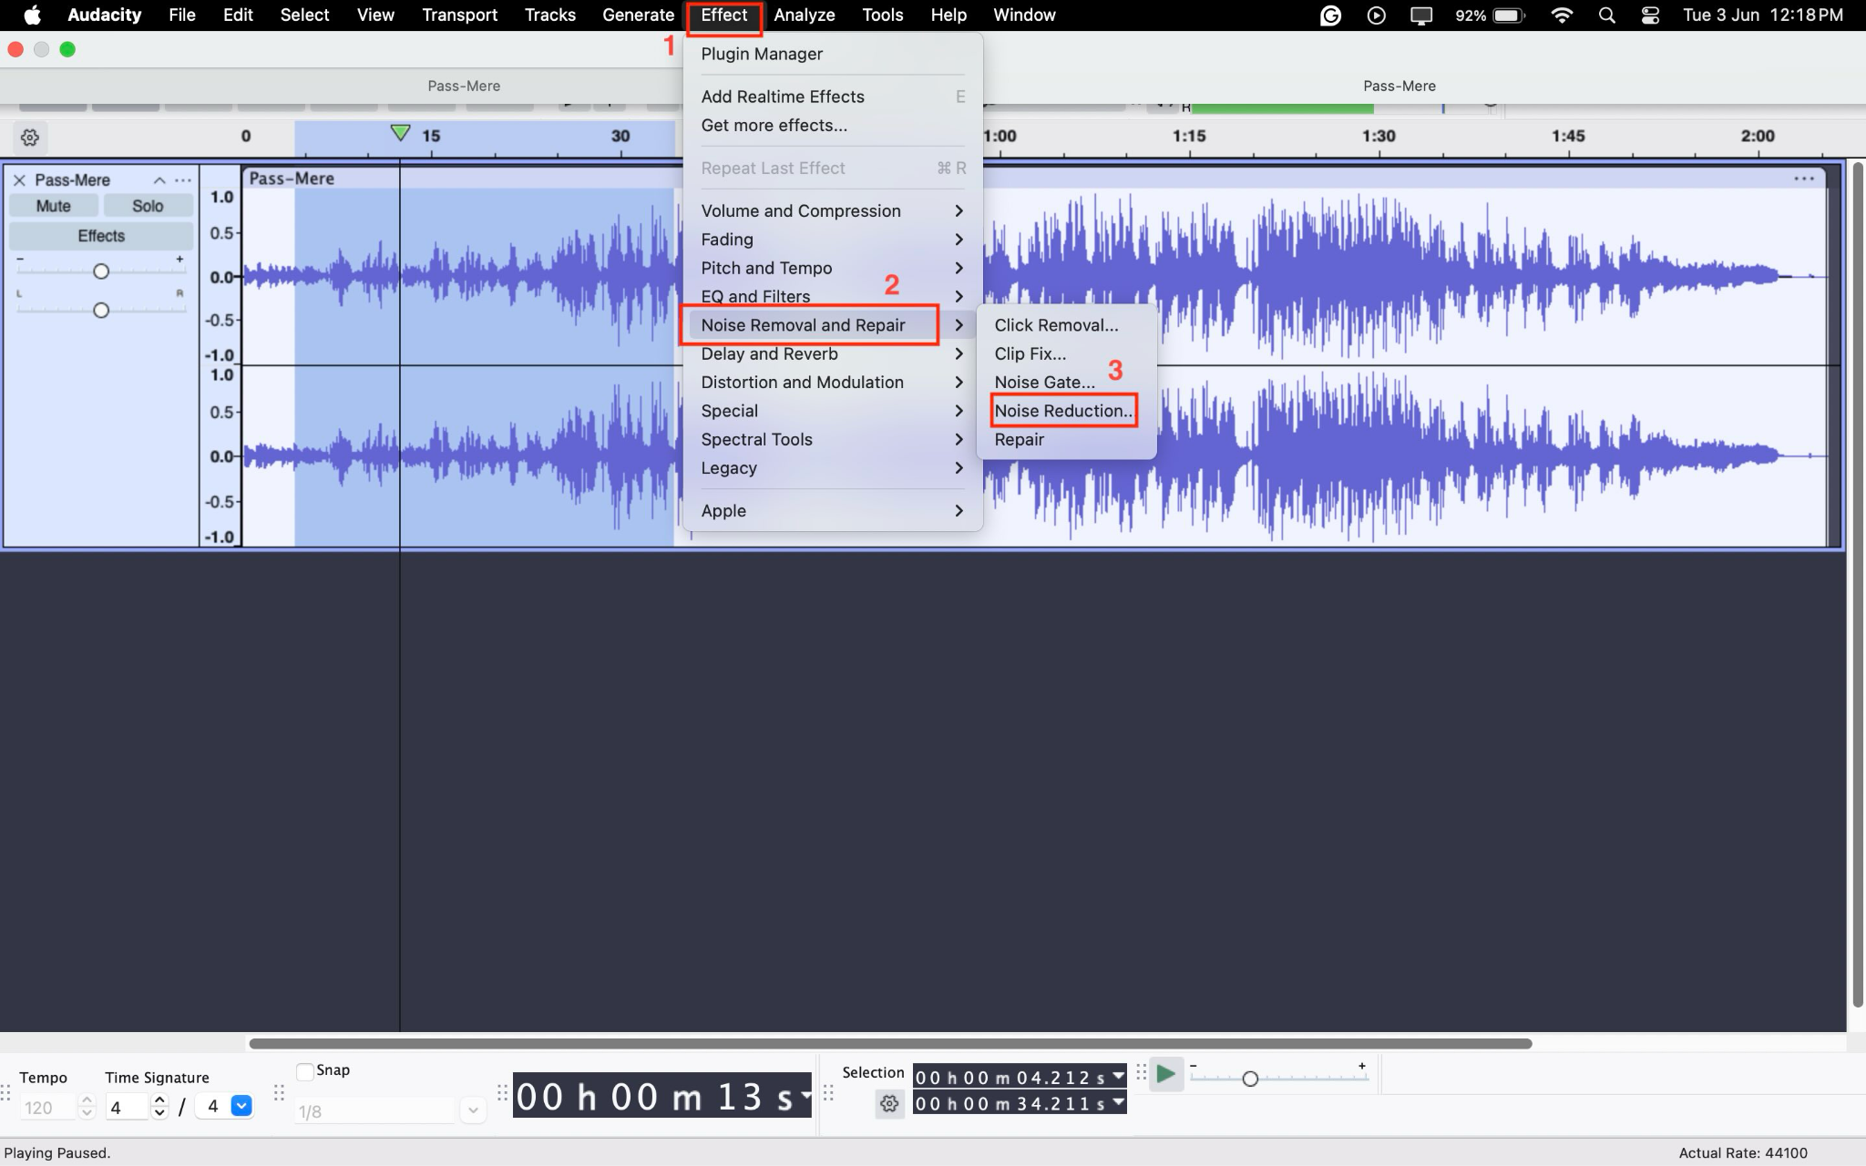Image resolution: width=1866 pixels, height=1166 pixels.
Task: Adjust the playback speed slider
Action: 1250,1079
